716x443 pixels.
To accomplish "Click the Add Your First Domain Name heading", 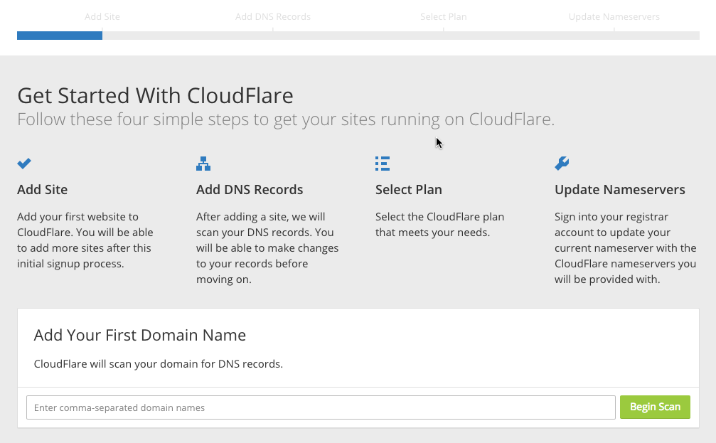I will point(140,335).
